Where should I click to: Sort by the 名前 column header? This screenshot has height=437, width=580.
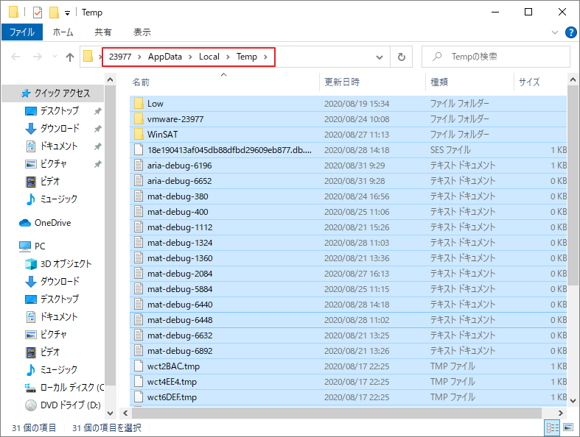coord(141,82)
